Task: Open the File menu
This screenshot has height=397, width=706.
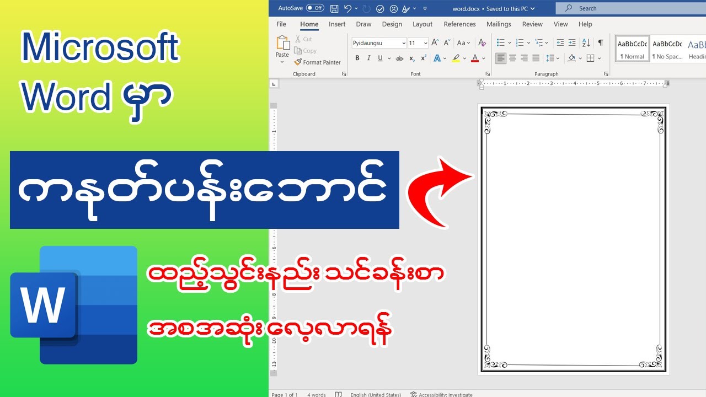Action: pos(281,24)
